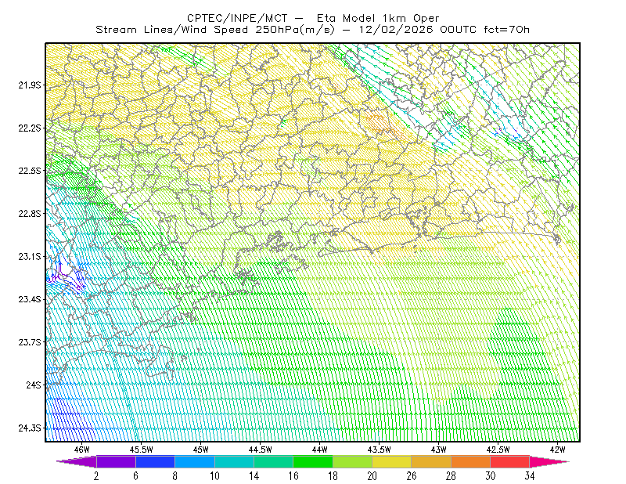Viewport: 626px width, 484px height.
Task: Click the color bar value 6
Action: [135, 476]
